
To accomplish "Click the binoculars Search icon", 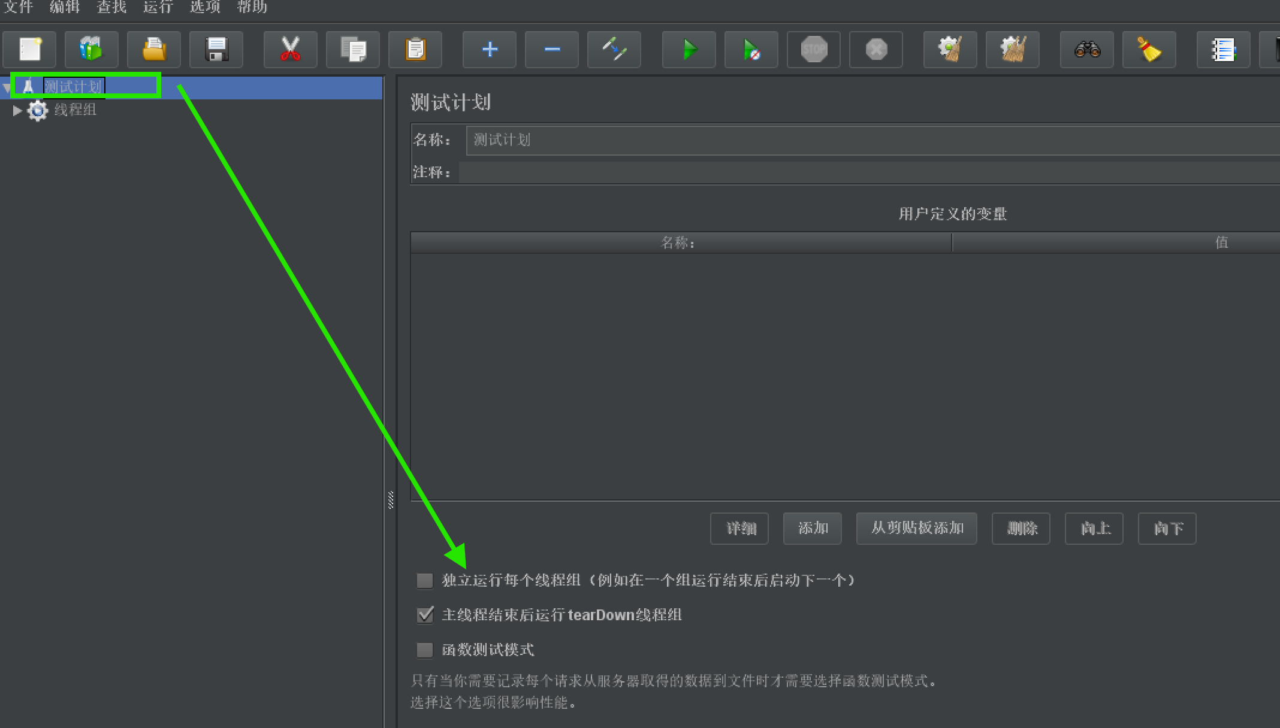I will click(1086, 50).
